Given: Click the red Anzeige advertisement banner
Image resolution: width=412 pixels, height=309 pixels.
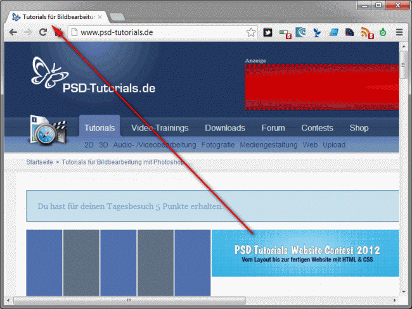Looking at the screenshot, I should 322,87.
